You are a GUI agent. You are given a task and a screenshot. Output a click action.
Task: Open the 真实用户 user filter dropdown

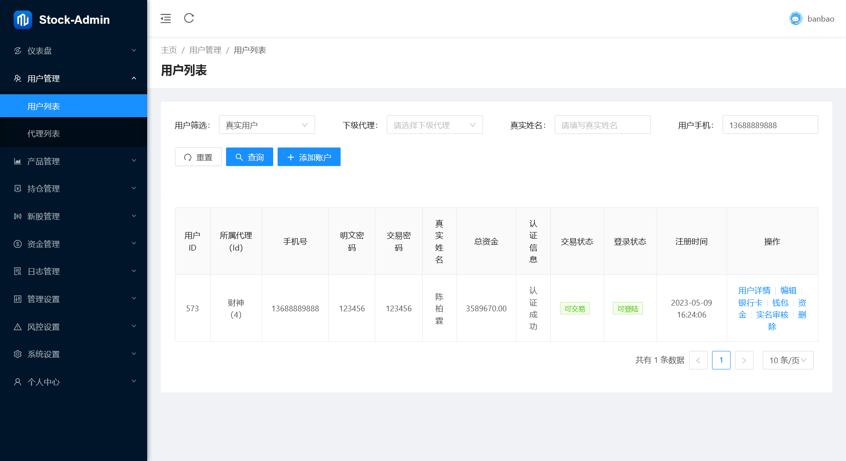(x=267, y=125)
